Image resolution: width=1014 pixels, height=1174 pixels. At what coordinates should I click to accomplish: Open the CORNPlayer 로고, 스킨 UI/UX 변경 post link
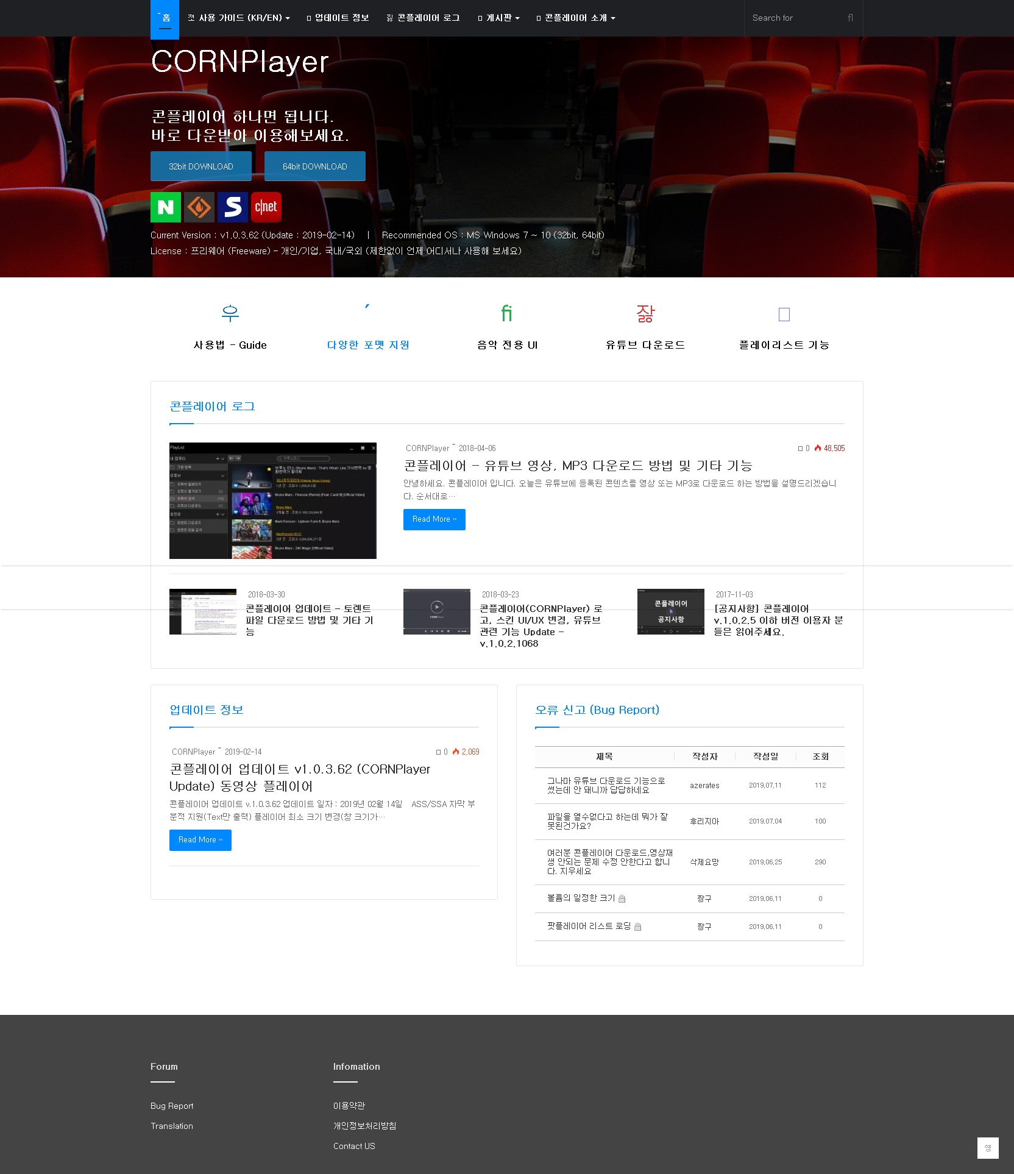541,626
